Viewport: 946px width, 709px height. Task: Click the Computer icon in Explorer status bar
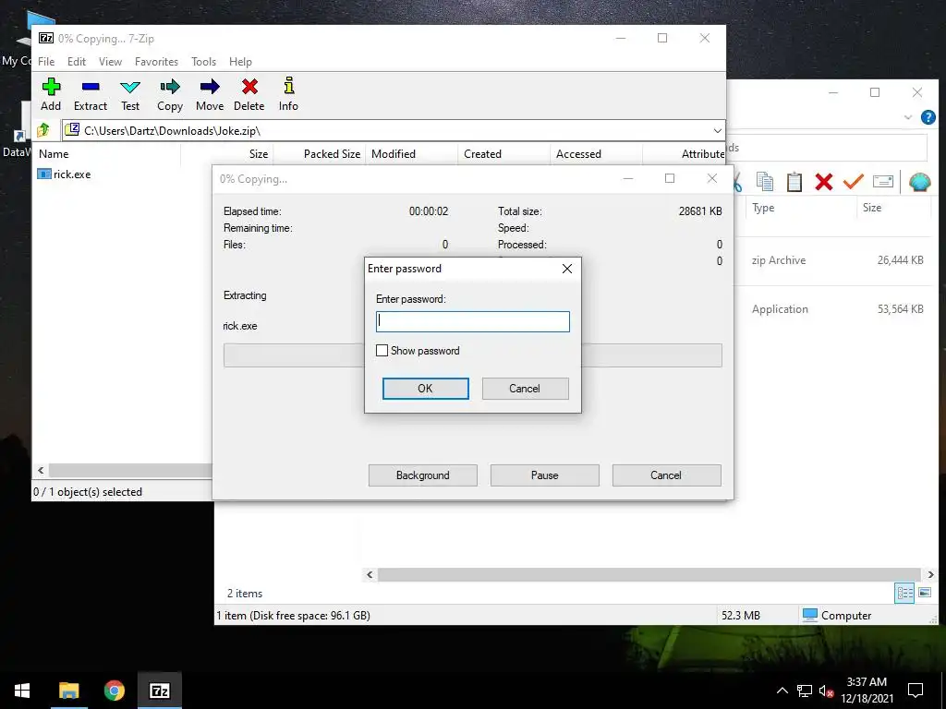[810, 615]
